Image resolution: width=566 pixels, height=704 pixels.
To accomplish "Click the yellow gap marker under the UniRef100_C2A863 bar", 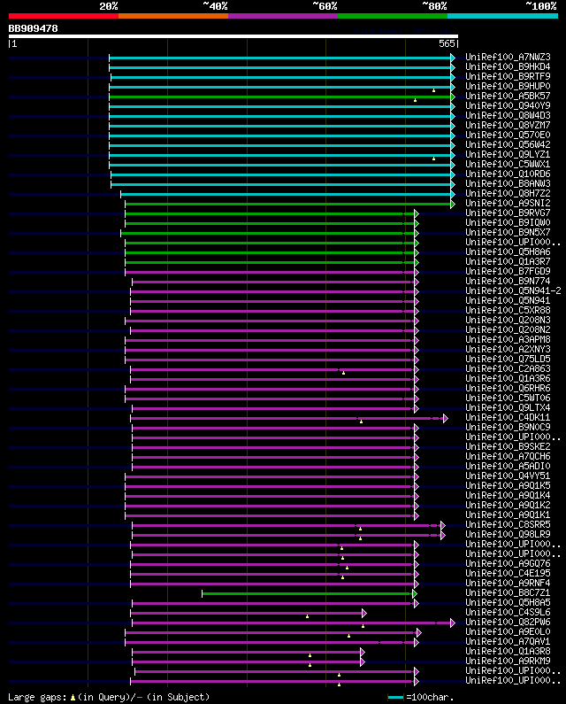I will pyautogui.click(x=343, y=373).
